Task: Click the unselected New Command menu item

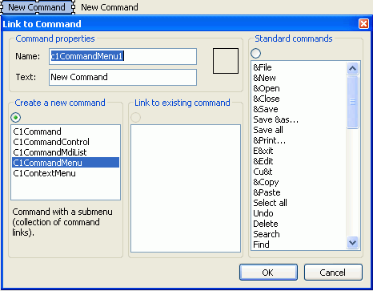Action: click(x=110, y=7)
